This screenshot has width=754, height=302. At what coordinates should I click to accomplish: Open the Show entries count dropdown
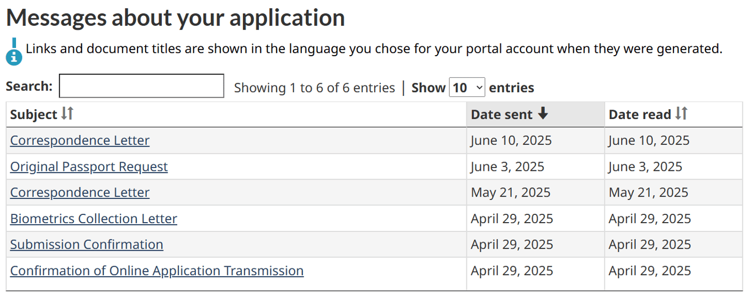[x=467, y=88]
